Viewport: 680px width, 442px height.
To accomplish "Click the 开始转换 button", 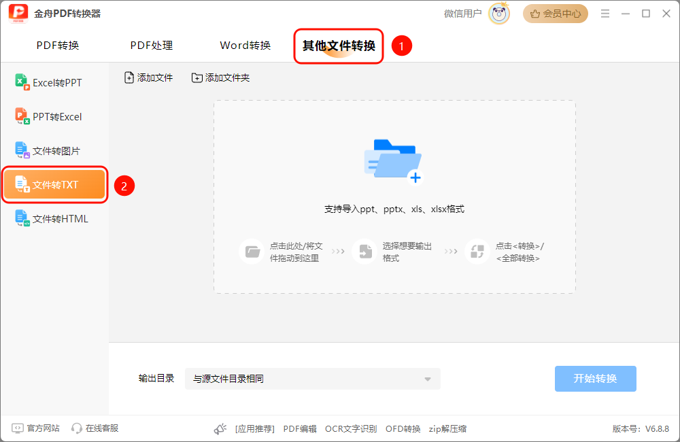I will click(x=596, y=379).
